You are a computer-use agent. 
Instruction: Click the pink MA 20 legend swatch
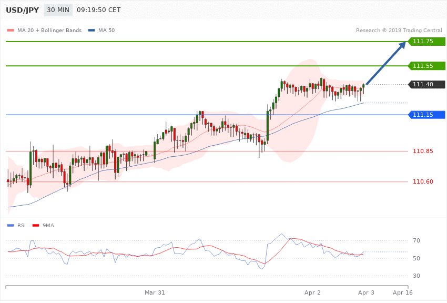pyautogui.click(x=11, y=30)
